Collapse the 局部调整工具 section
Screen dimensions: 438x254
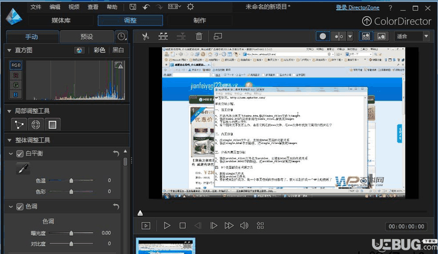click(9, 111)
